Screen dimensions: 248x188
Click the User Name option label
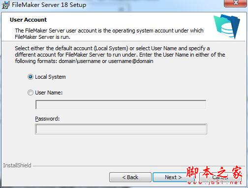(x=49, y=93)
